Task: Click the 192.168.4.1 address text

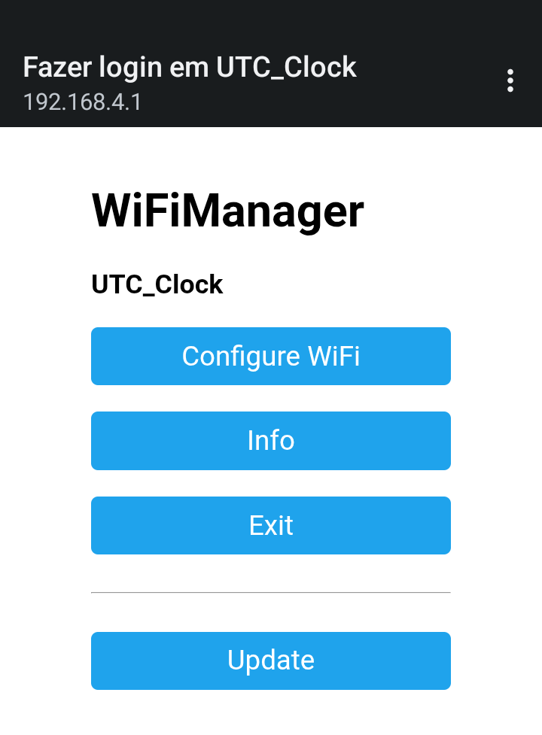Action: 82,102
